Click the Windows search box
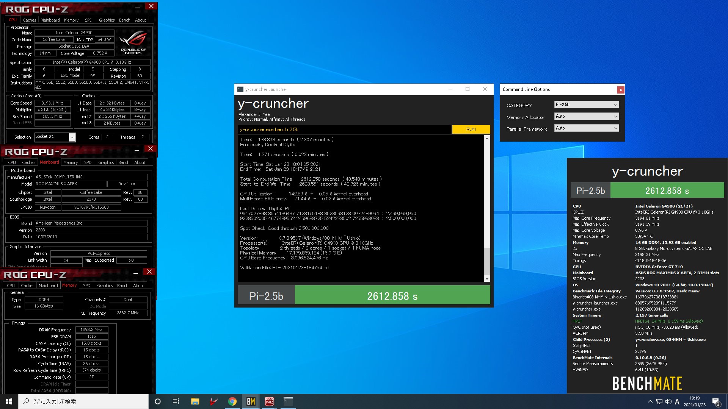Image resolution: width=728 pixels, height=409 pixels. click(83, 401)
